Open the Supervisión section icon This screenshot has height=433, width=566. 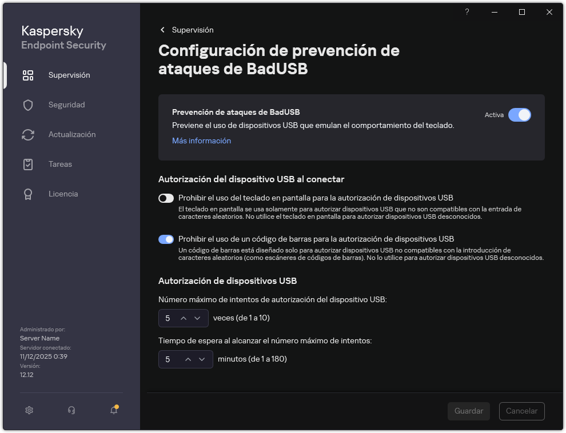pyautogui.click(x=28, y=75)
